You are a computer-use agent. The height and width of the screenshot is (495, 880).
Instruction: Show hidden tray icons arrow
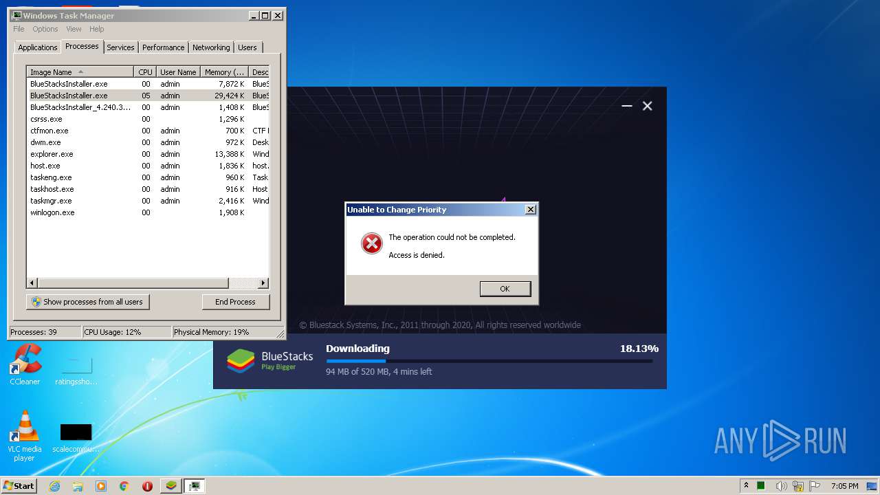(746, 485)
